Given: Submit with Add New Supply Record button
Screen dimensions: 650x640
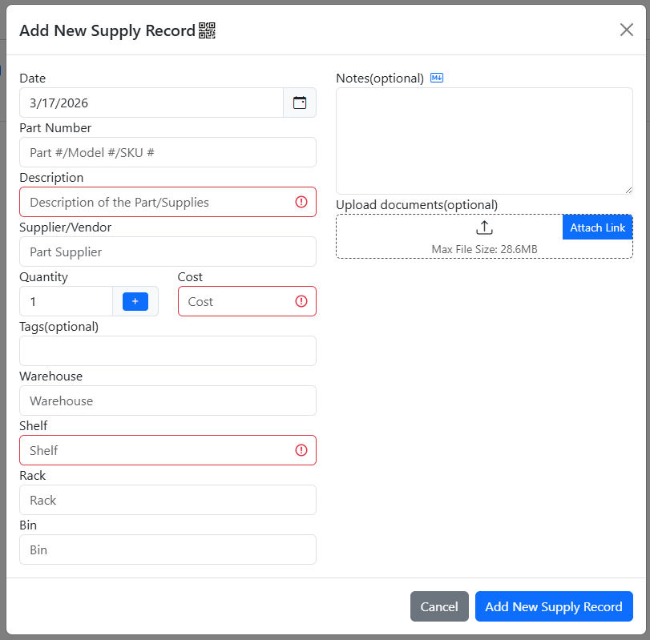Looking at the screenshot, I should pyautogui.click(x=554, y=606).
